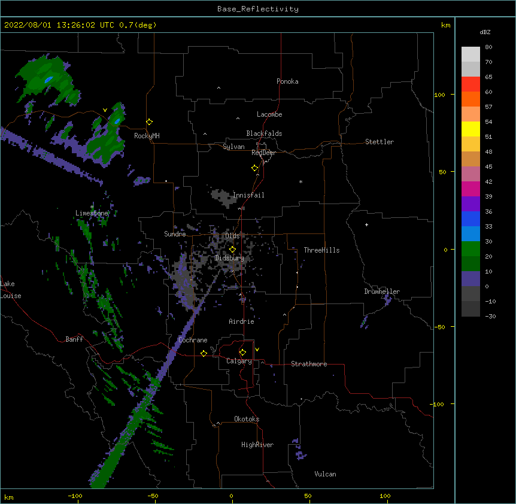
Task: Select the Didsbury label
Action: pos(229,258)
